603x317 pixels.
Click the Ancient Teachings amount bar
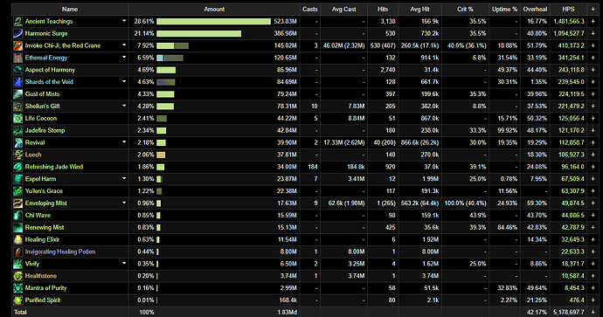pos(213,22)
